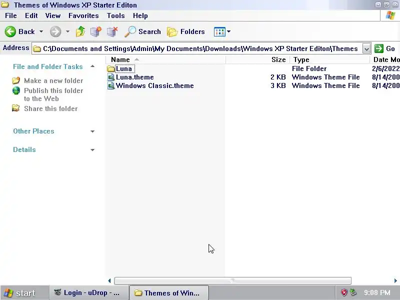The image size is (400, 300).
Task: Sort files by the Size column
Action: 257,59
